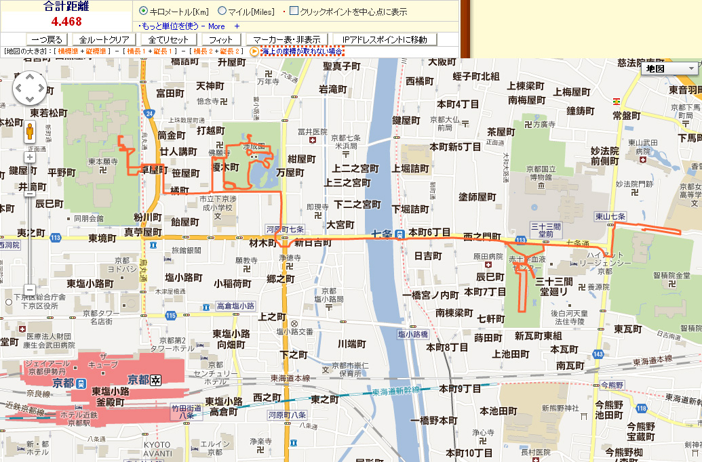Screen dimensions: 702x462
Task: Click the マーカー表・非表示 button
Action: pos(288,39)
